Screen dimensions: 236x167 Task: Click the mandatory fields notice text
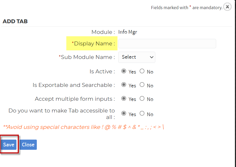point(187,8)
